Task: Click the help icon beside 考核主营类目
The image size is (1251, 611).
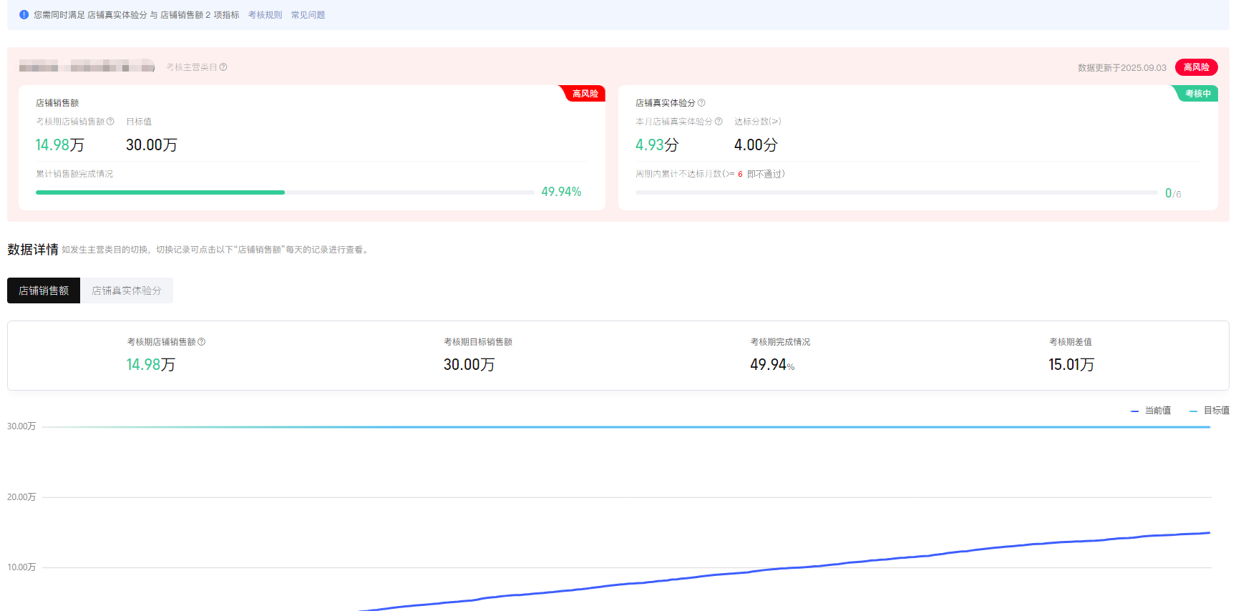Action: (223, 67)
